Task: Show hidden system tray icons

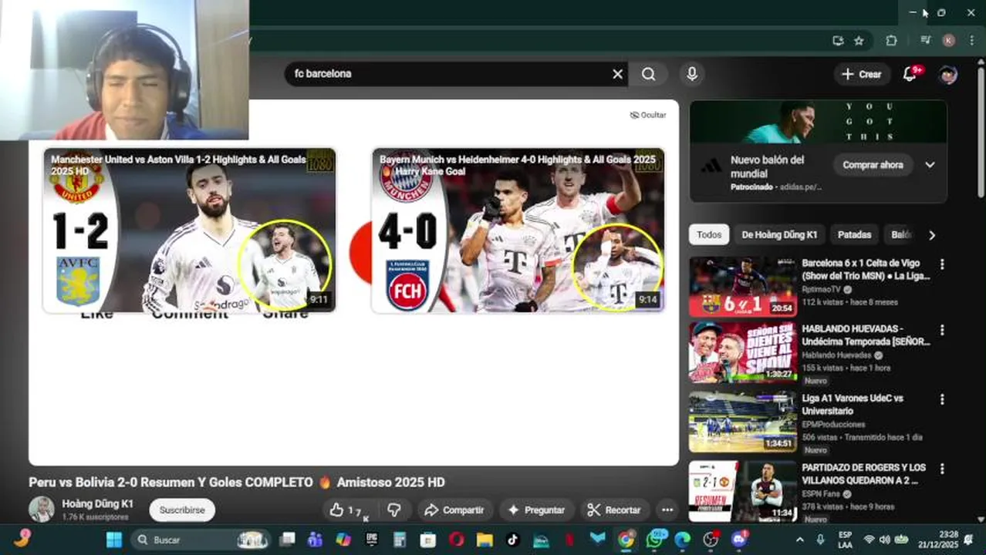Action: 799,540
